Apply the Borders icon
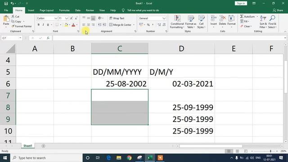The height and width of the screenshot is (162, 288). (x=57, y=25)
